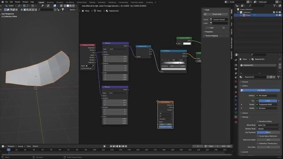Click the timeline editor type icon
This screenshot has width=283, height=159.
(3, 146)
